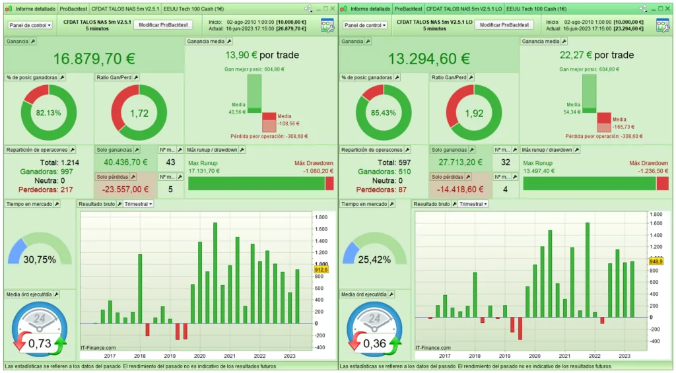Screen dimensions: 676x373
Task: Open Ganancia media wrench settings in right window
Action: [x=564, y=42]
